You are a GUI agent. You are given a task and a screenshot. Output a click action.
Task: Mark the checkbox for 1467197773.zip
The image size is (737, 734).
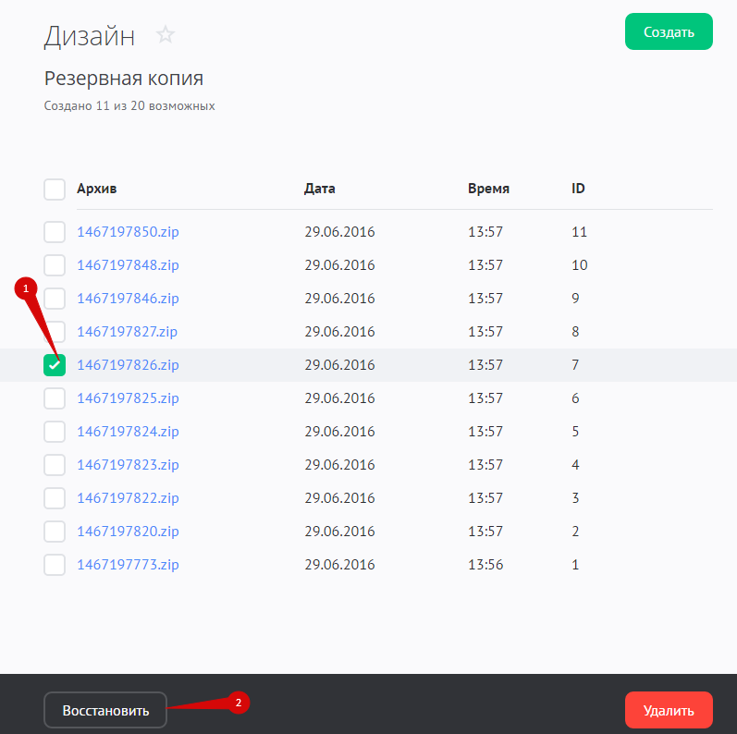pos(55,565)
